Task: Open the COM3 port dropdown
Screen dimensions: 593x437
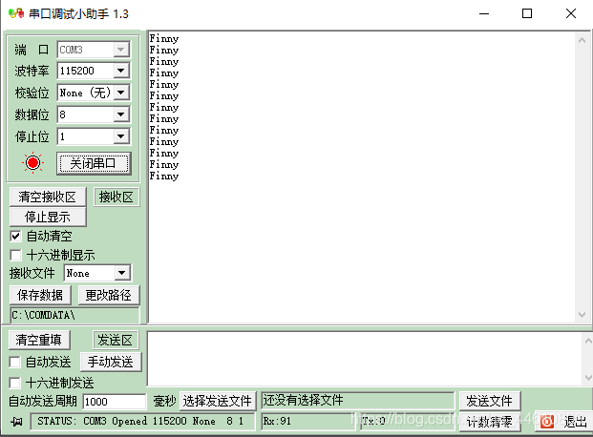Action: [121, 50]
